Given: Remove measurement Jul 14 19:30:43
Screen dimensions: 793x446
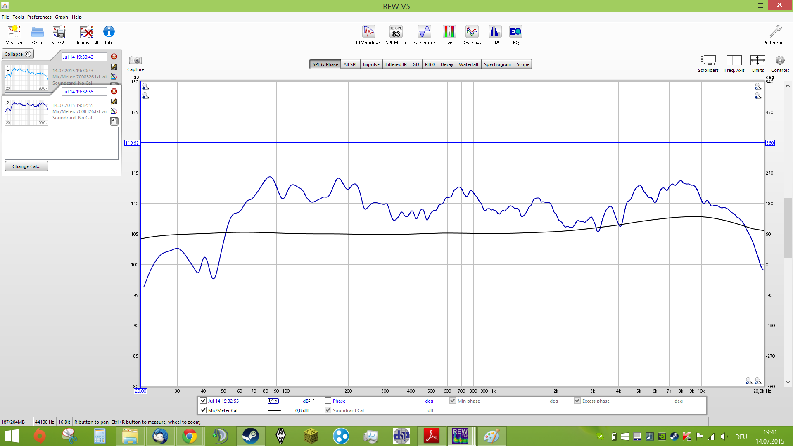Looking at the screenshot, I should 114,57.
